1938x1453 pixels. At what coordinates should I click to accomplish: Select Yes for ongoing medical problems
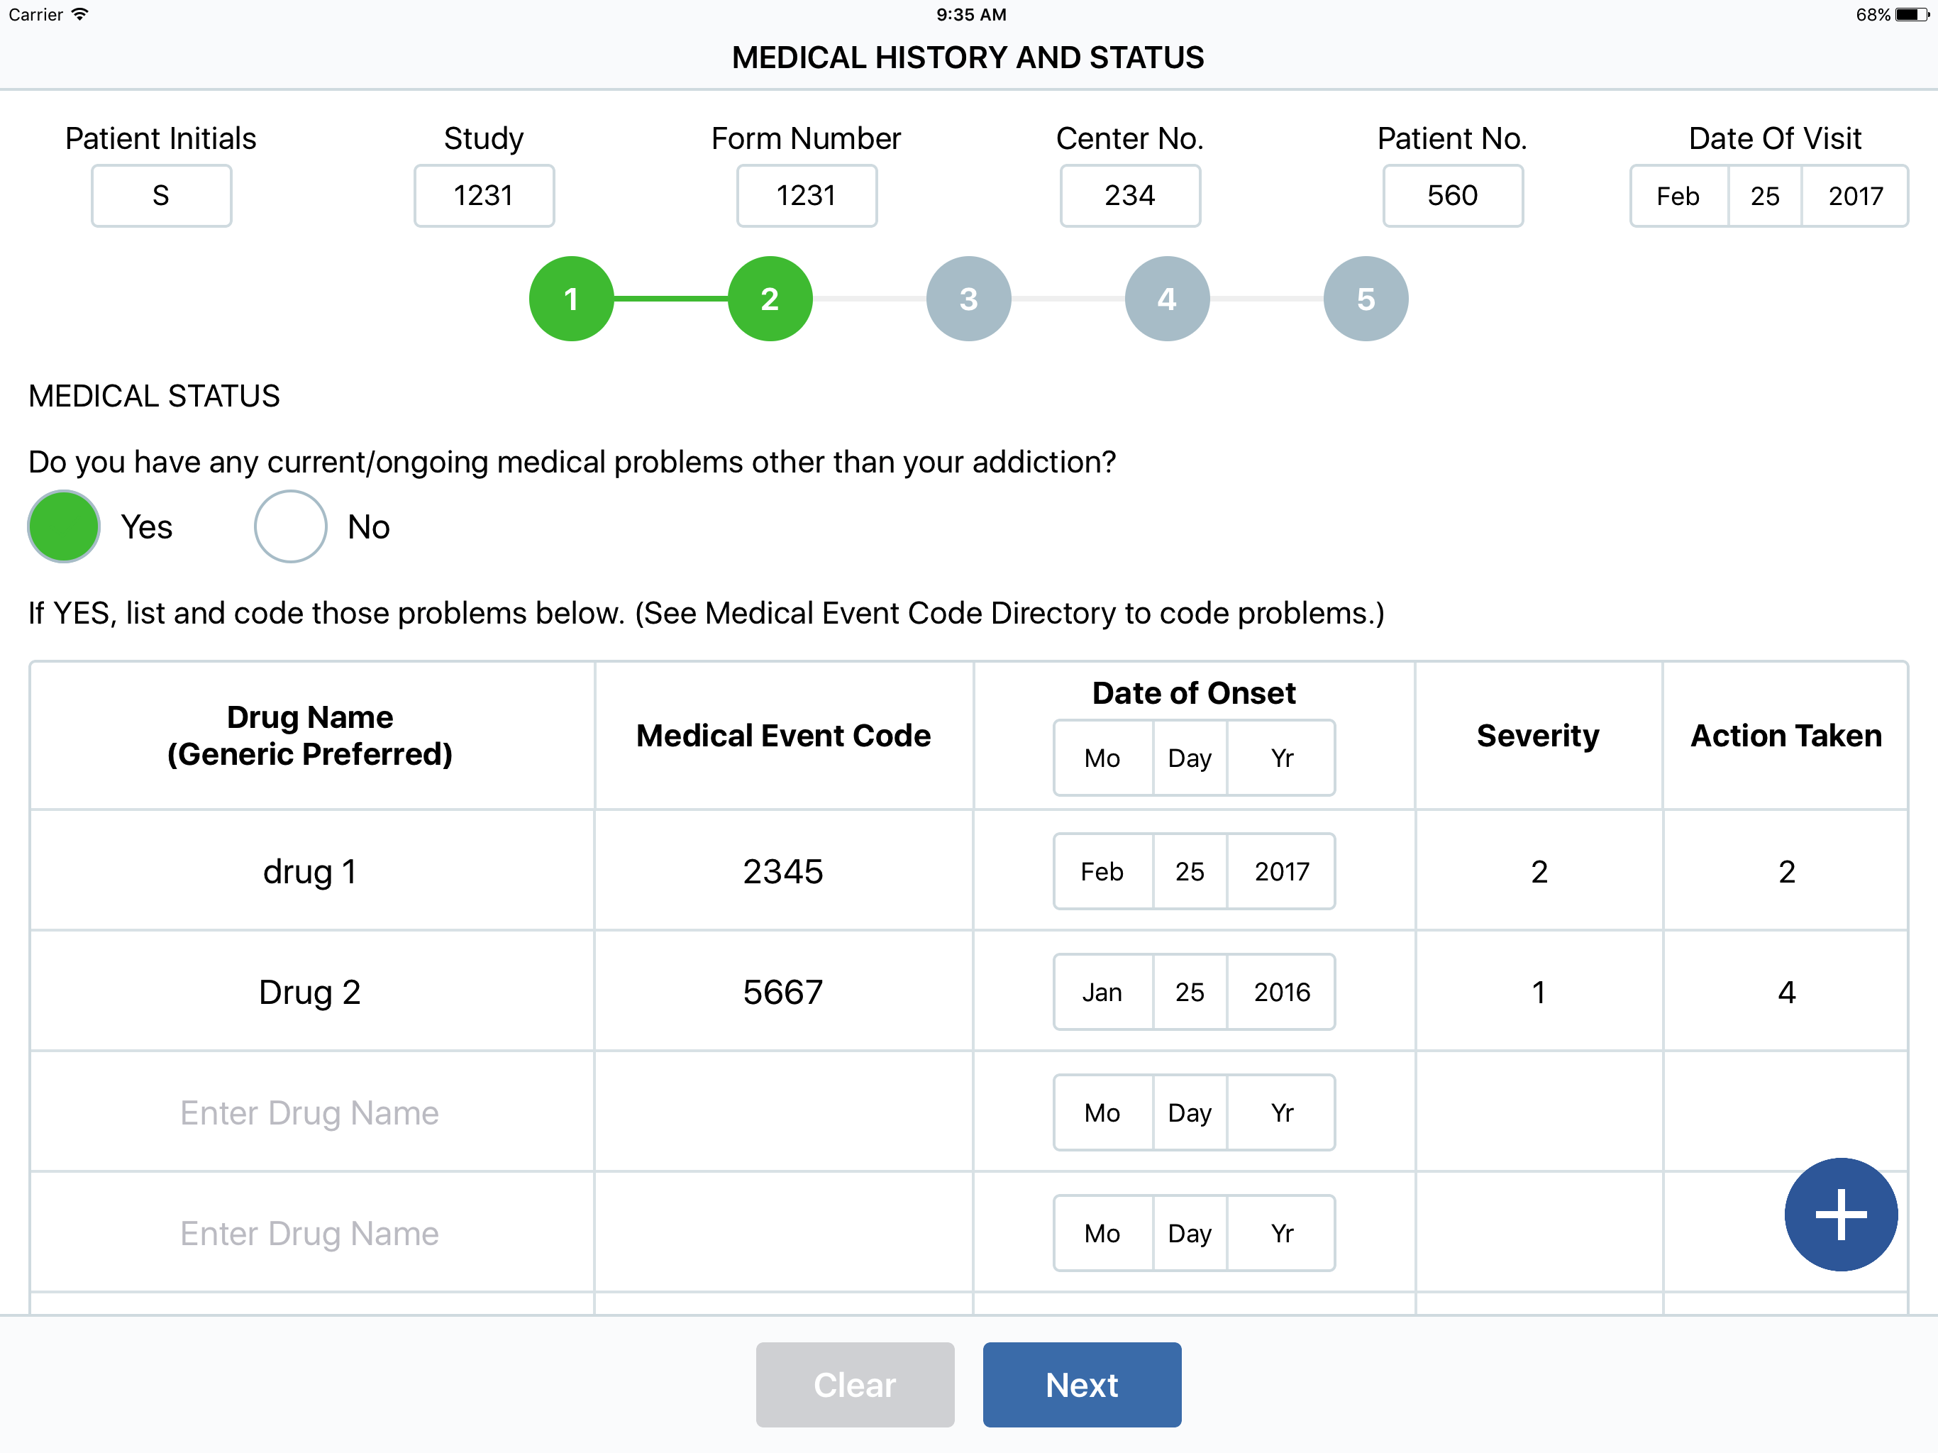click(64, 526)
